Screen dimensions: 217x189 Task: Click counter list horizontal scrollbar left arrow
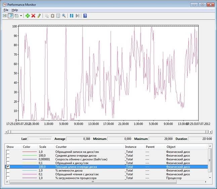[7, 182]
